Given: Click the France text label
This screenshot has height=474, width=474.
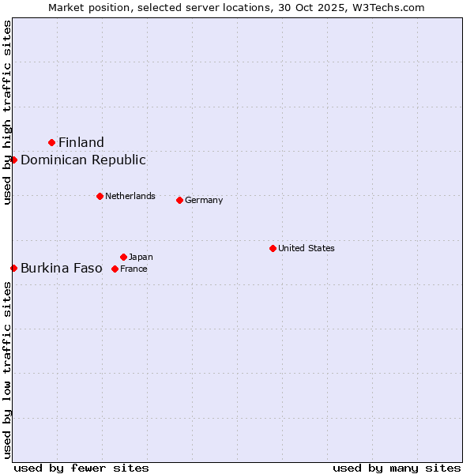Looking at the screenshot, I should (x=134, y=269).
